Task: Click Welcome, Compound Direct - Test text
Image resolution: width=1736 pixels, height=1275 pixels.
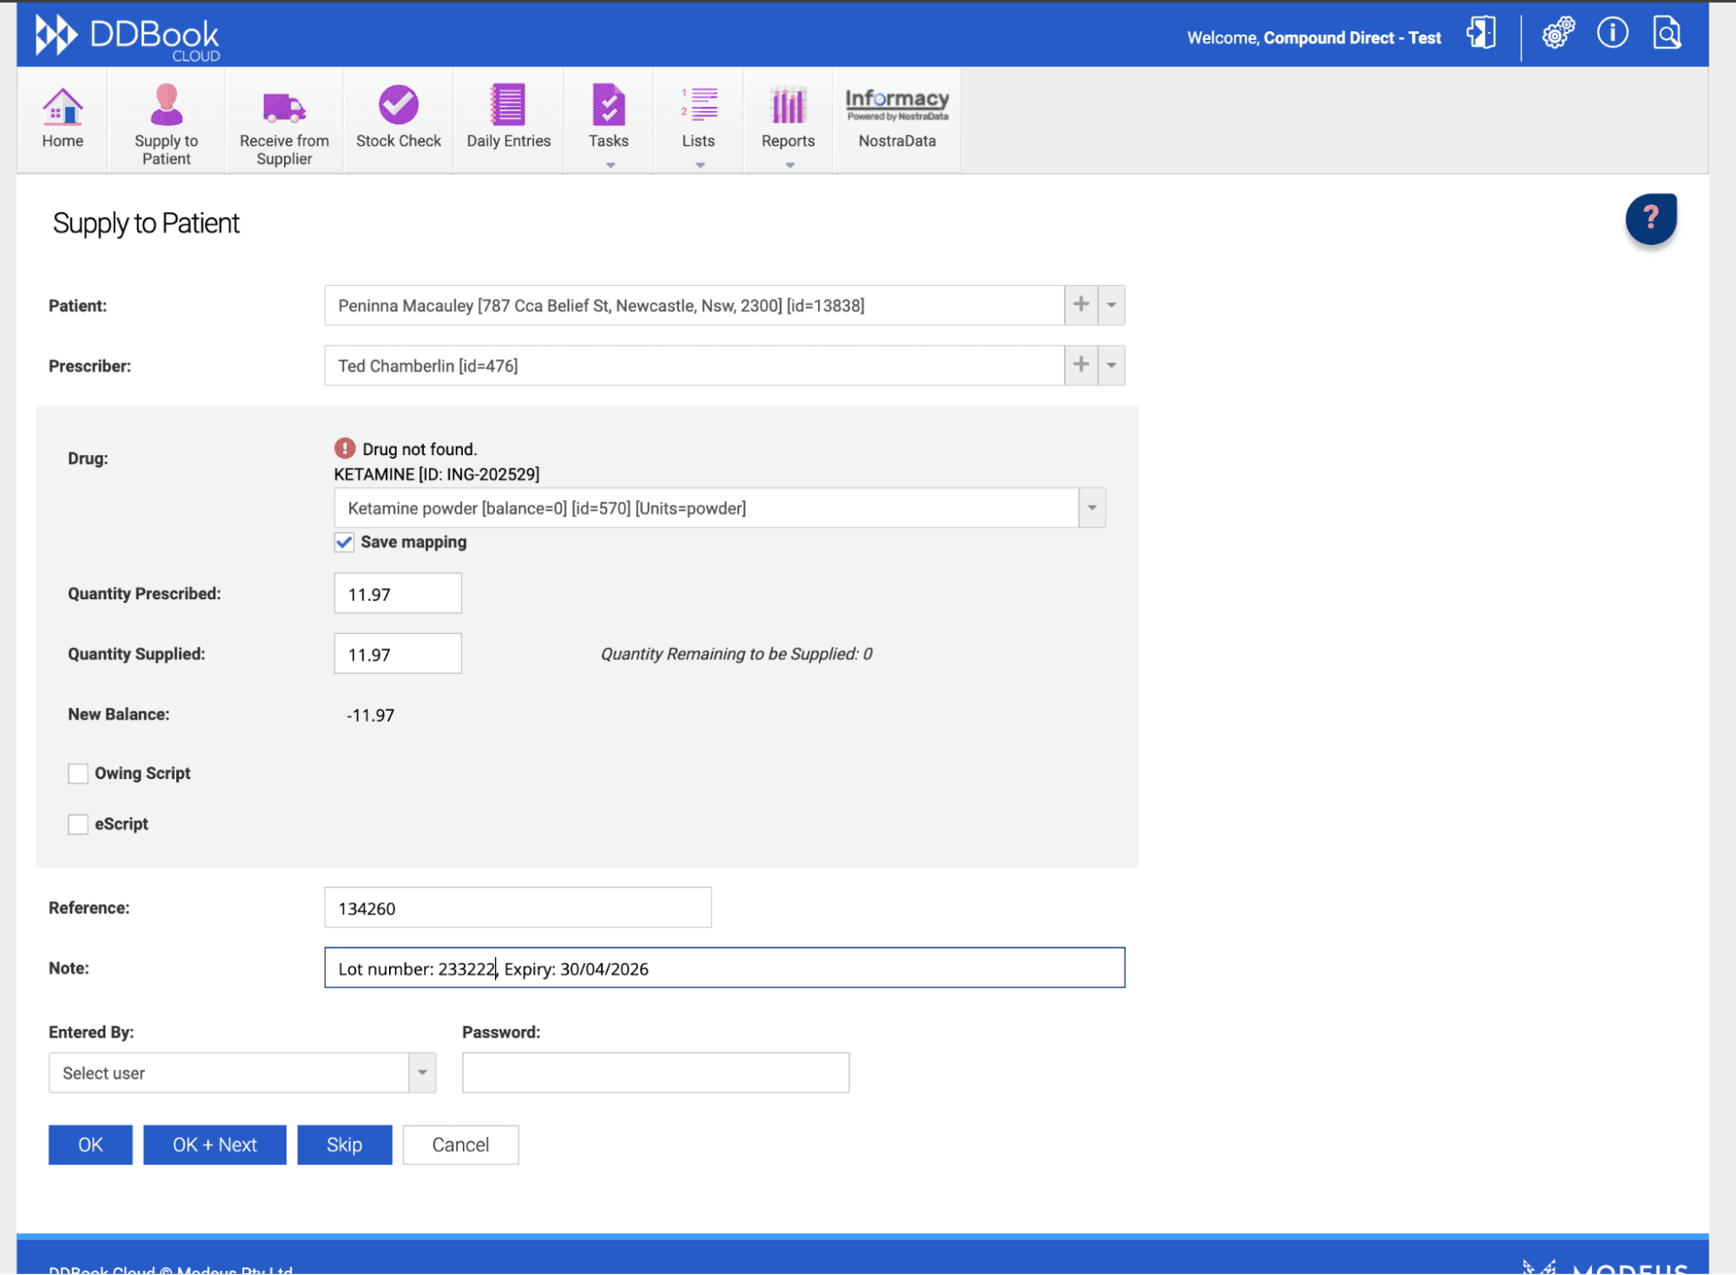Action: click(x=1314, y=37)
